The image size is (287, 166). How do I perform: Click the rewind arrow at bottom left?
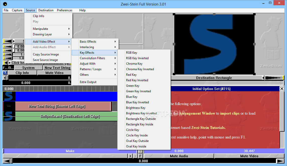tap(7, 161)
